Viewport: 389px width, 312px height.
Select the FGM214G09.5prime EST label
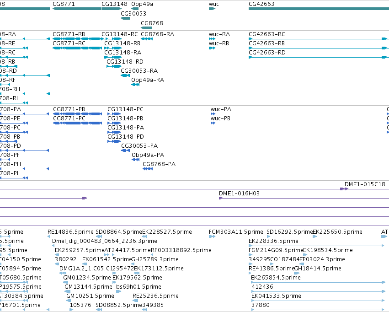276,250
